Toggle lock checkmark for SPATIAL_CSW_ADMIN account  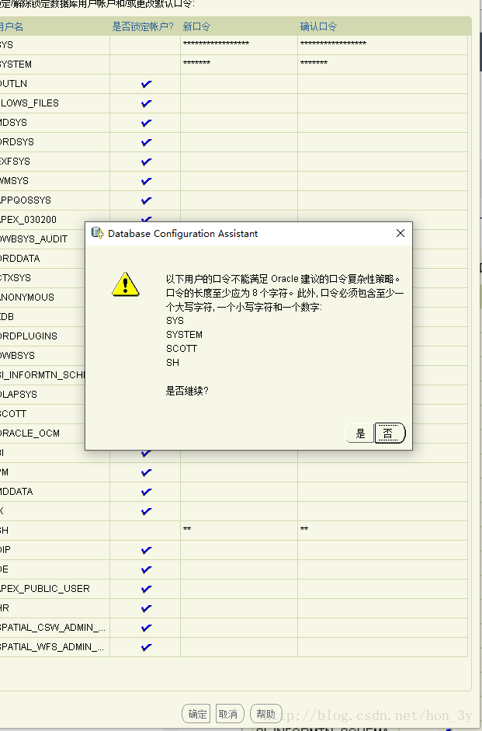146,628
